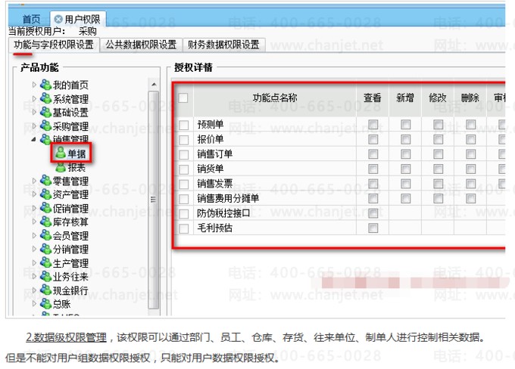515x369 pixels.
Task: Click the tree scrollbar up arrow
Action: tap(154, 85)
